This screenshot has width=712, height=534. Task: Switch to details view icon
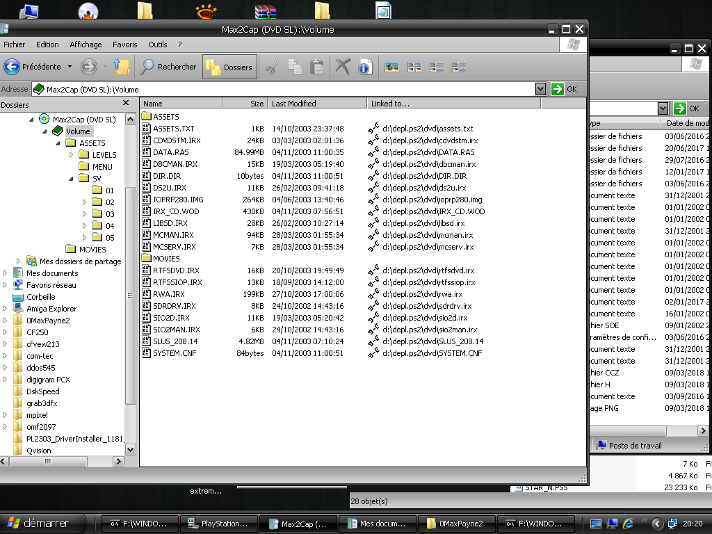tap(459, 67)
